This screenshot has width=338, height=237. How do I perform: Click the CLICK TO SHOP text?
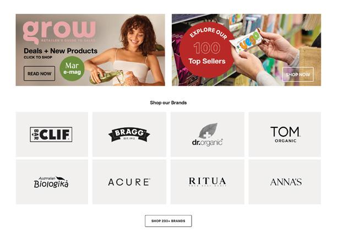click(x=38, y=57)
